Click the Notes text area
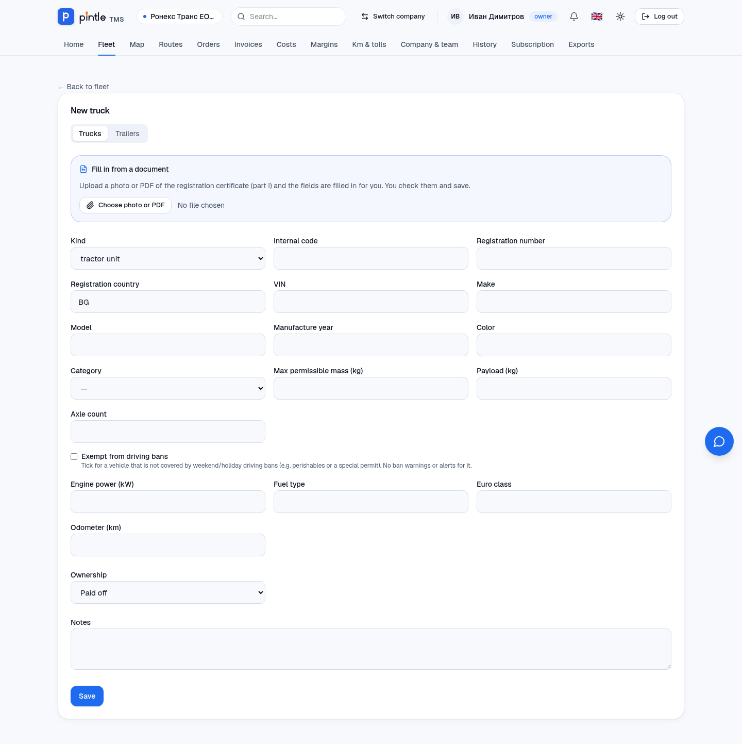This screenshot has height=744, width=742. tap(371, 649)
